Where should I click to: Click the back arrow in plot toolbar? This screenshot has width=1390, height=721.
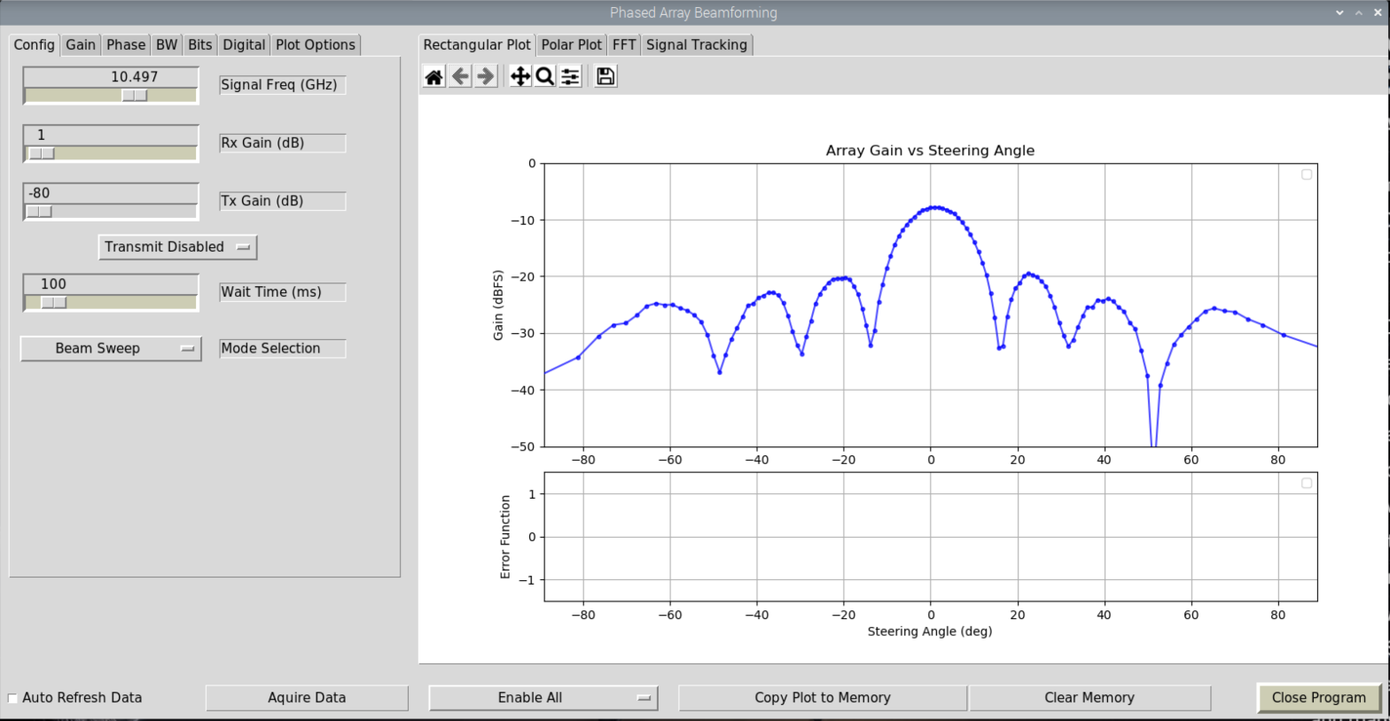click(460, 77)
